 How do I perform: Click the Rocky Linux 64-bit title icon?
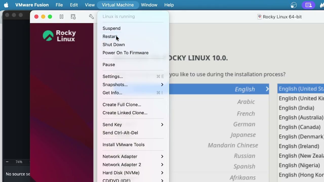pos(259,17)
